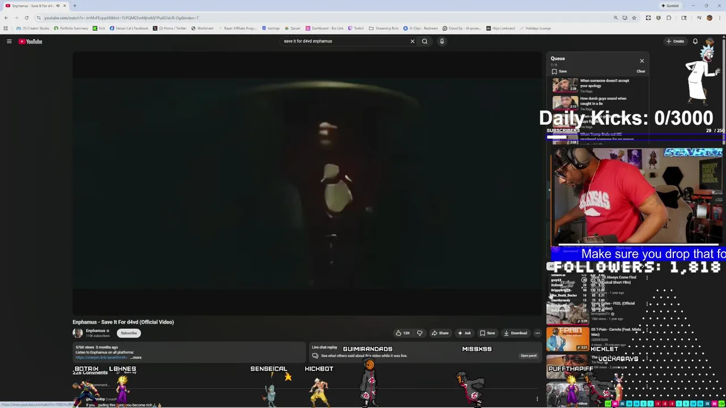Open Share options for the video

coord(440,333)
